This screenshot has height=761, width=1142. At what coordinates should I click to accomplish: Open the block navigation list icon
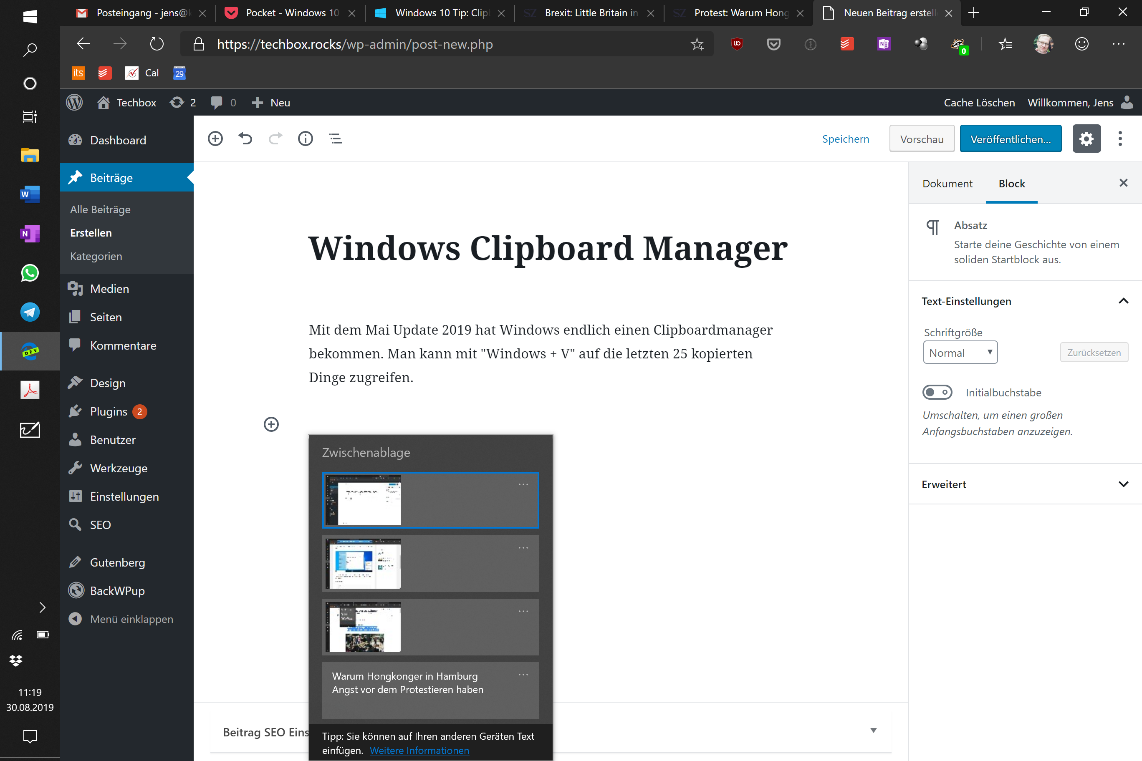pyautogui.click(x=336, y=139)
